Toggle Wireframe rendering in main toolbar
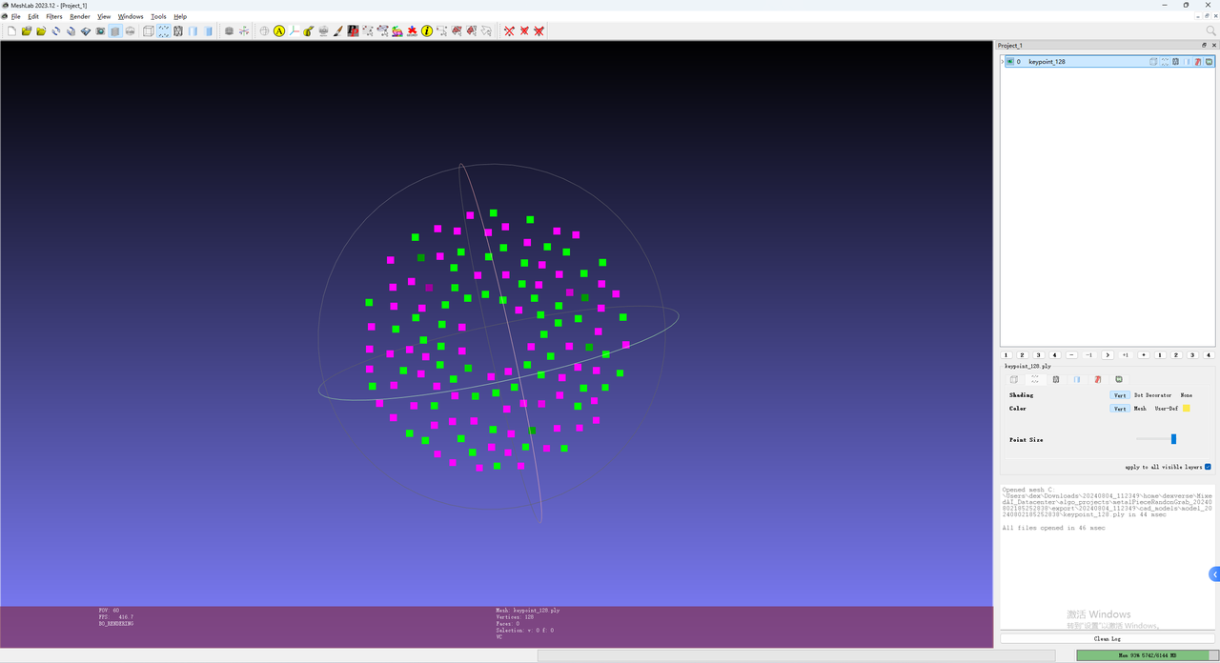 (x=178, y=31)
